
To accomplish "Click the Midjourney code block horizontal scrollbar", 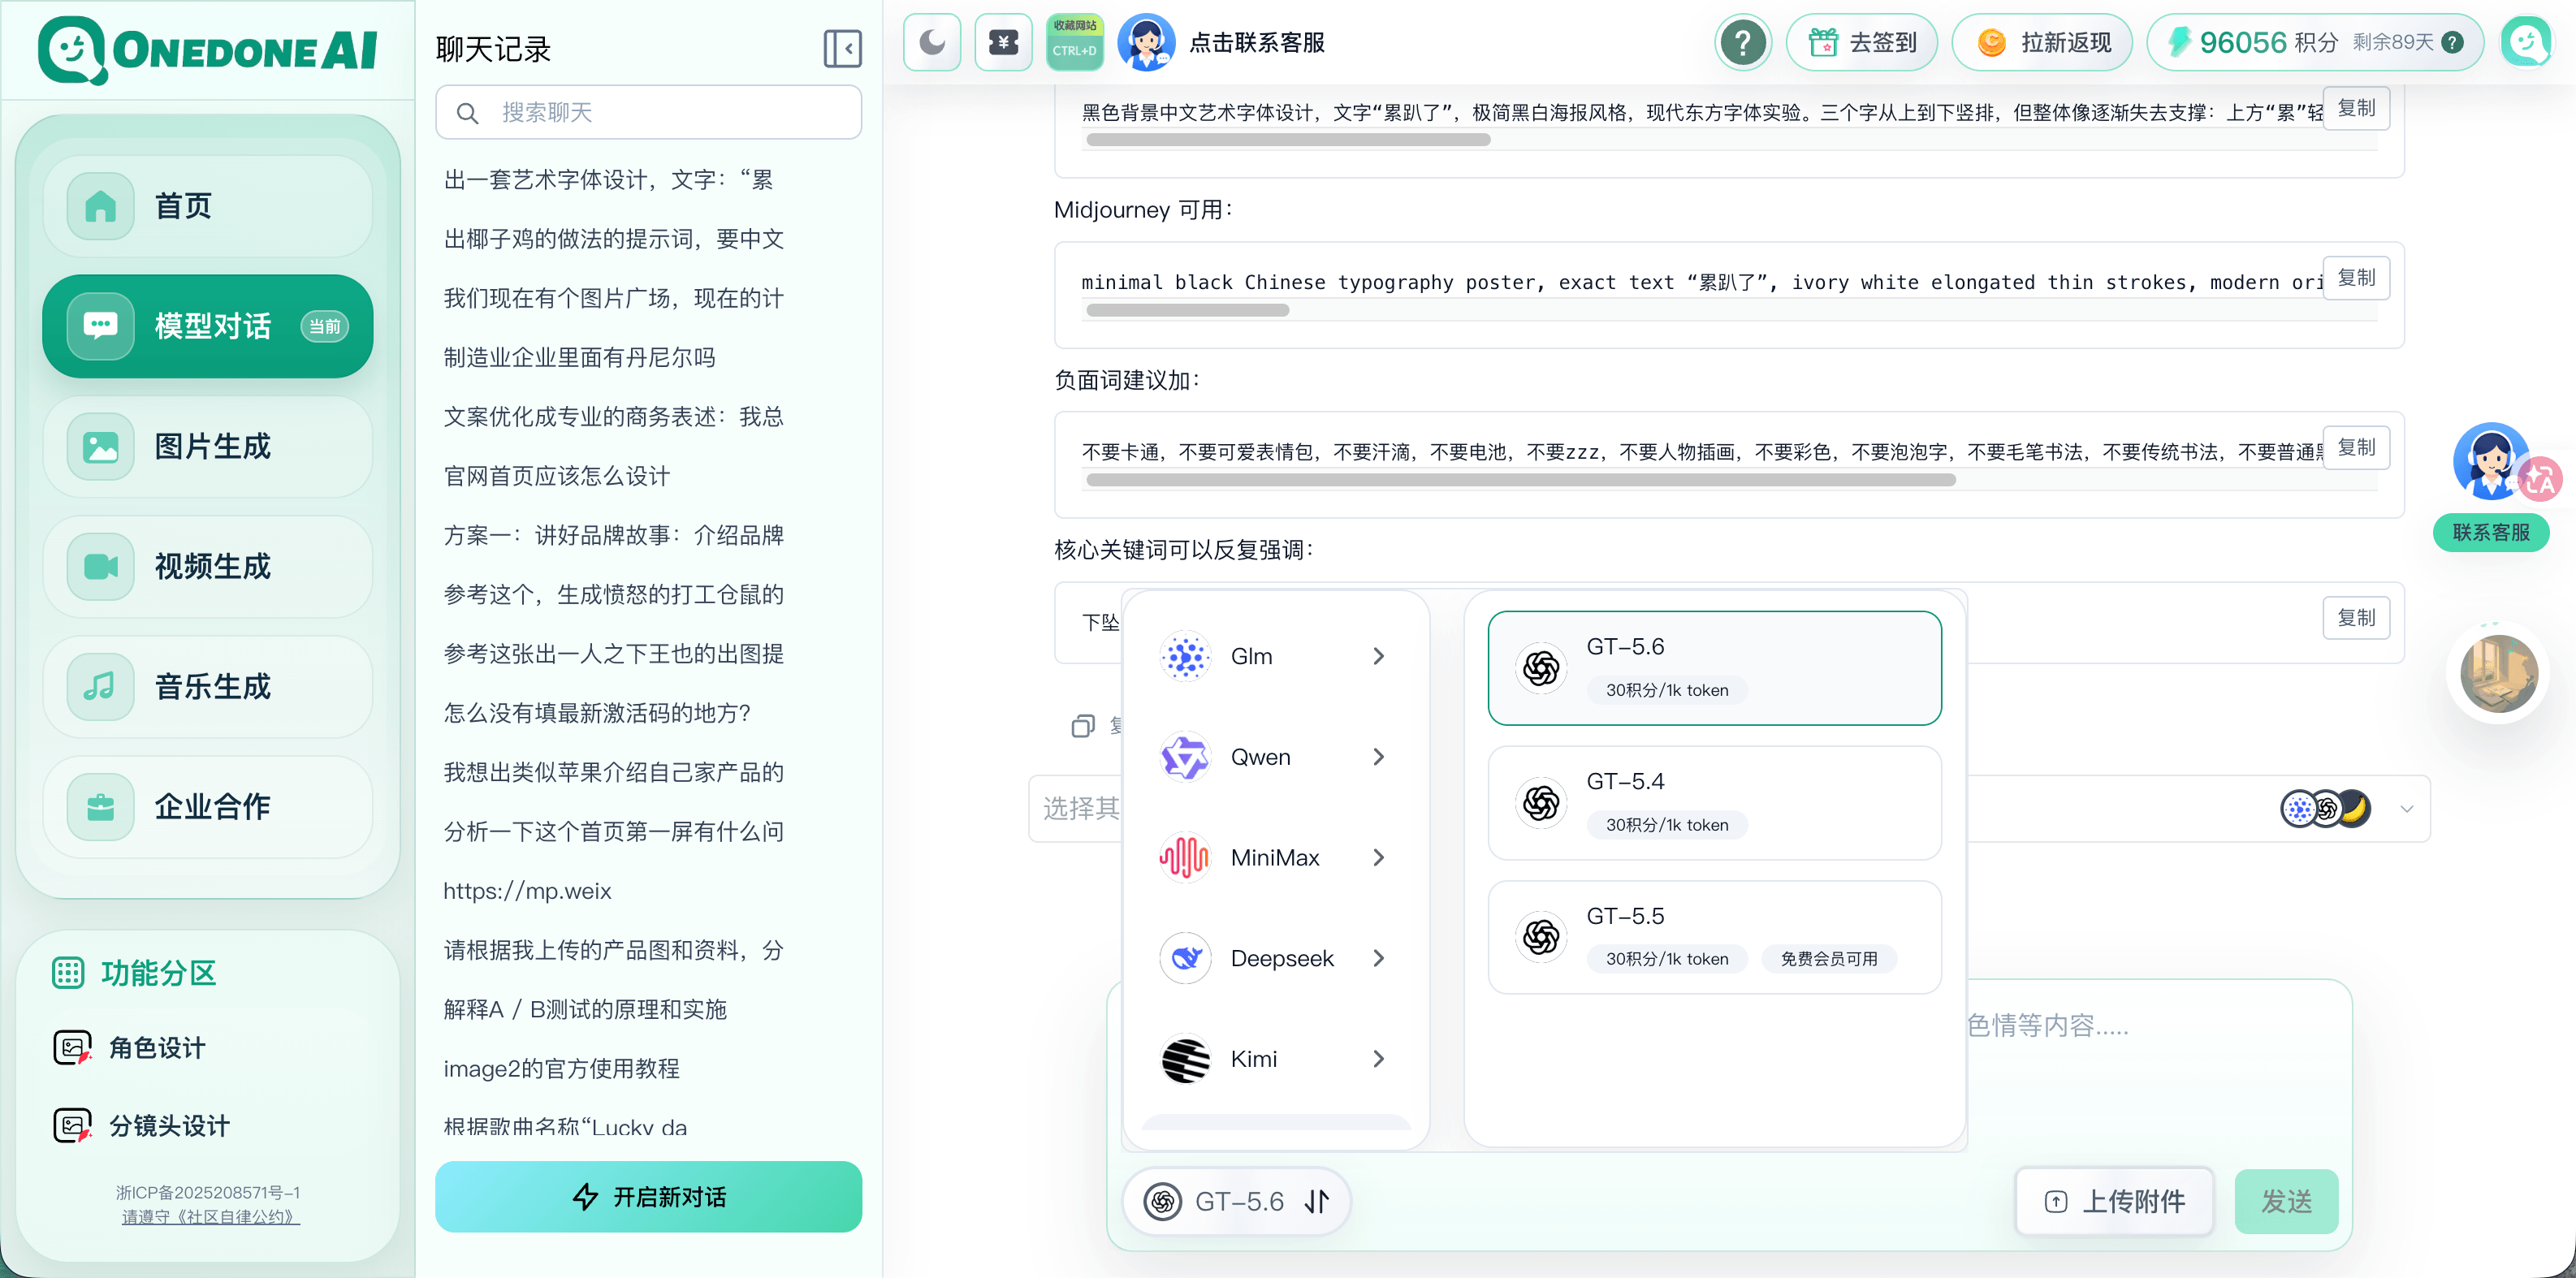I will (1187, 310).
